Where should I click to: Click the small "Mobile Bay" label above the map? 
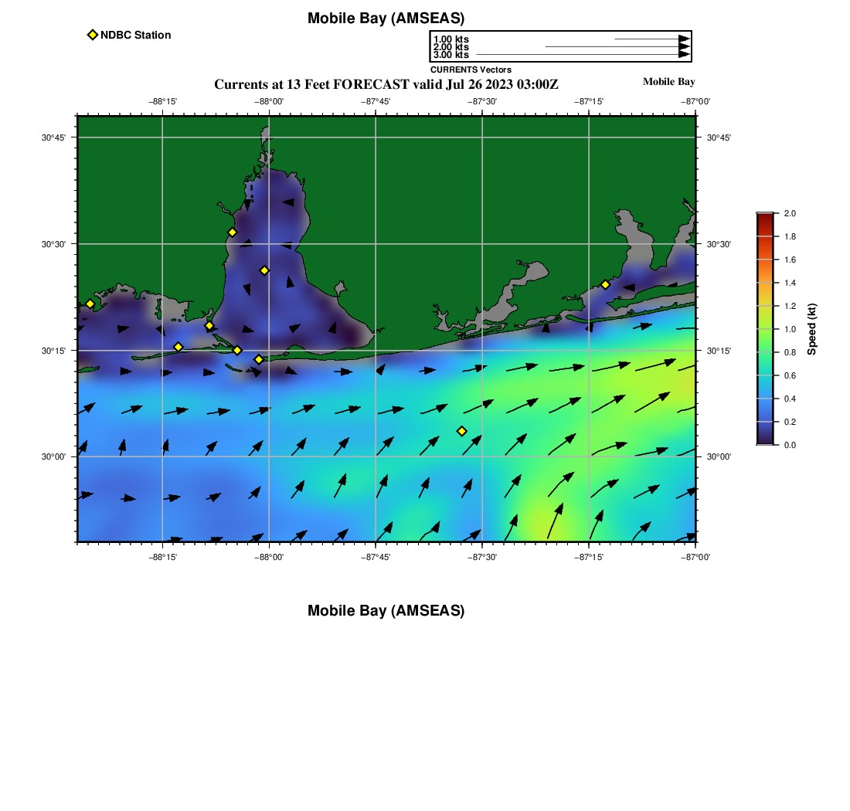668,82
